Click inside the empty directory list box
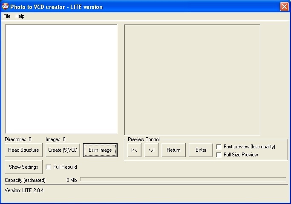The image size is (291, 204). point(61,79)
